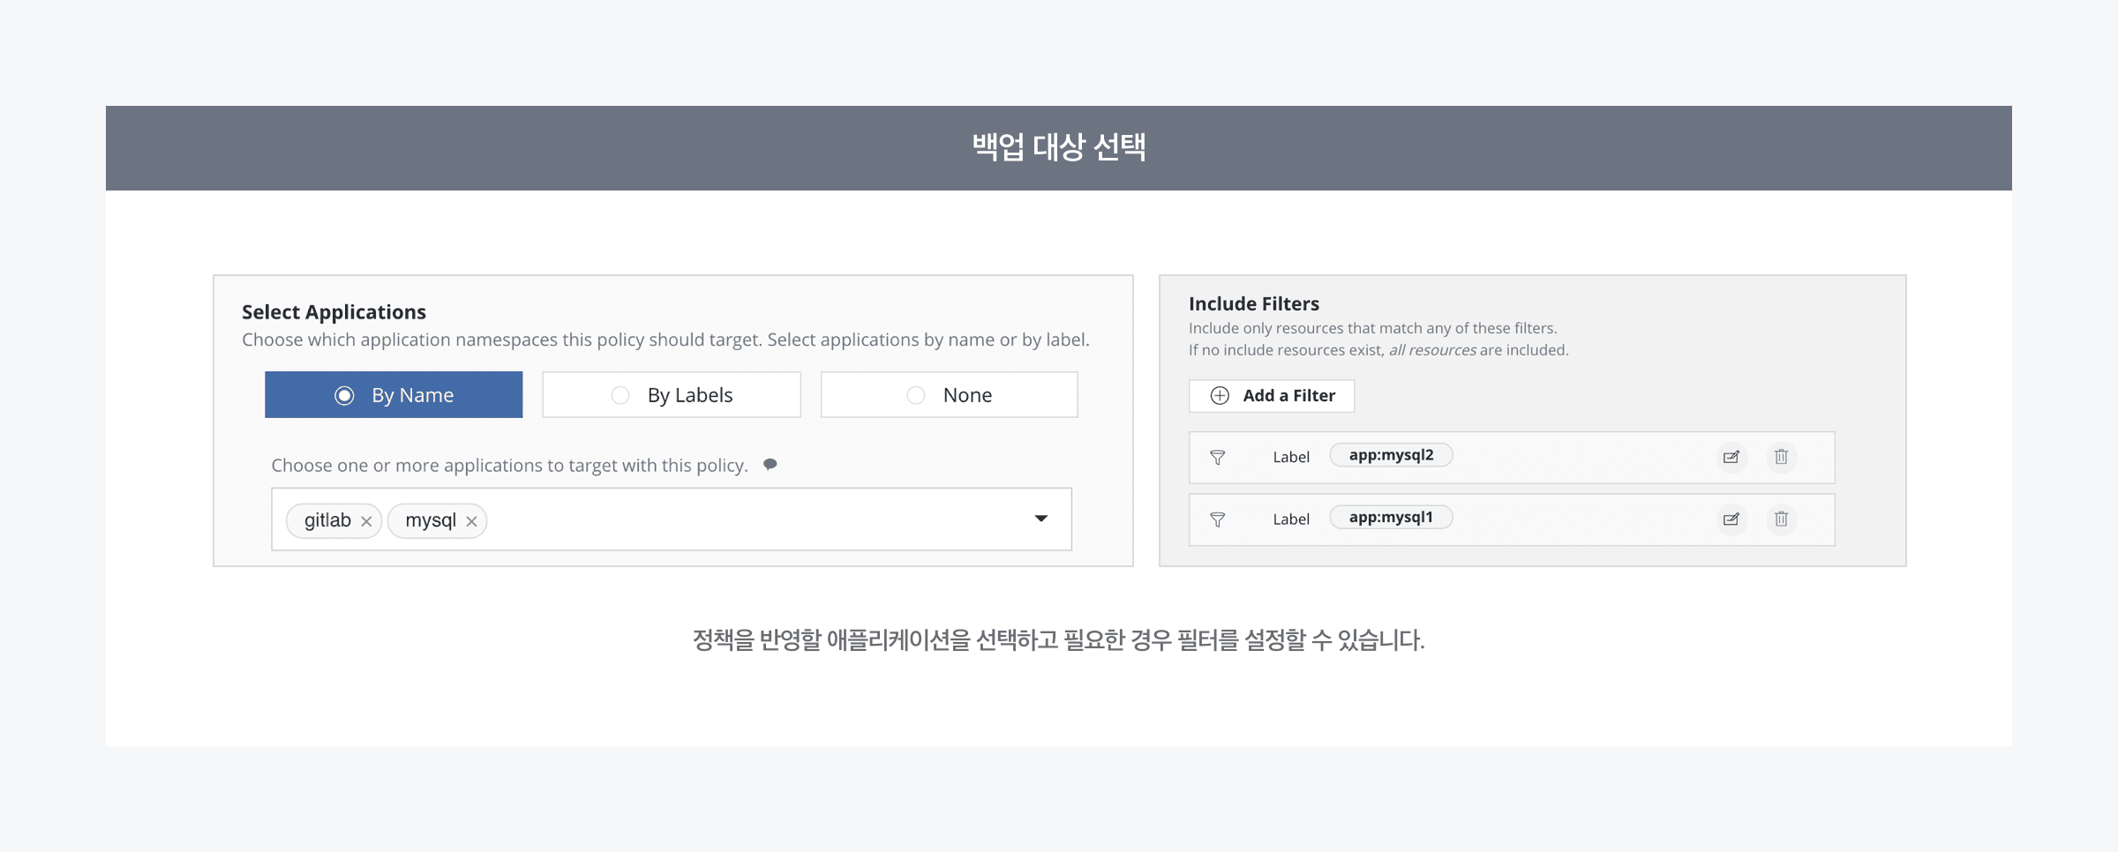Click the funnel icon for app:mysql1
2118x852 pixels.
tap(1217, 519)
